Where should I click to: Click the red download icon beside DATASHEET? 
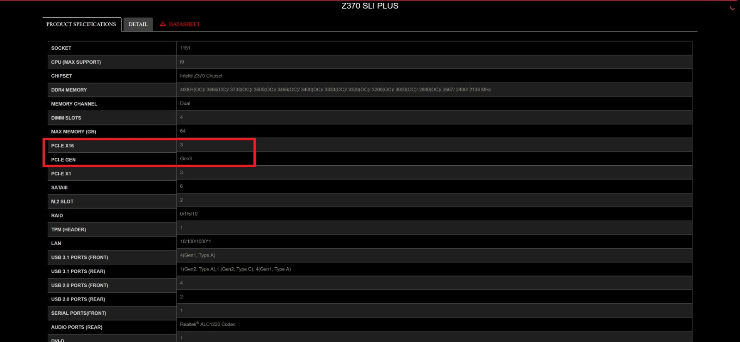point(163,24)
